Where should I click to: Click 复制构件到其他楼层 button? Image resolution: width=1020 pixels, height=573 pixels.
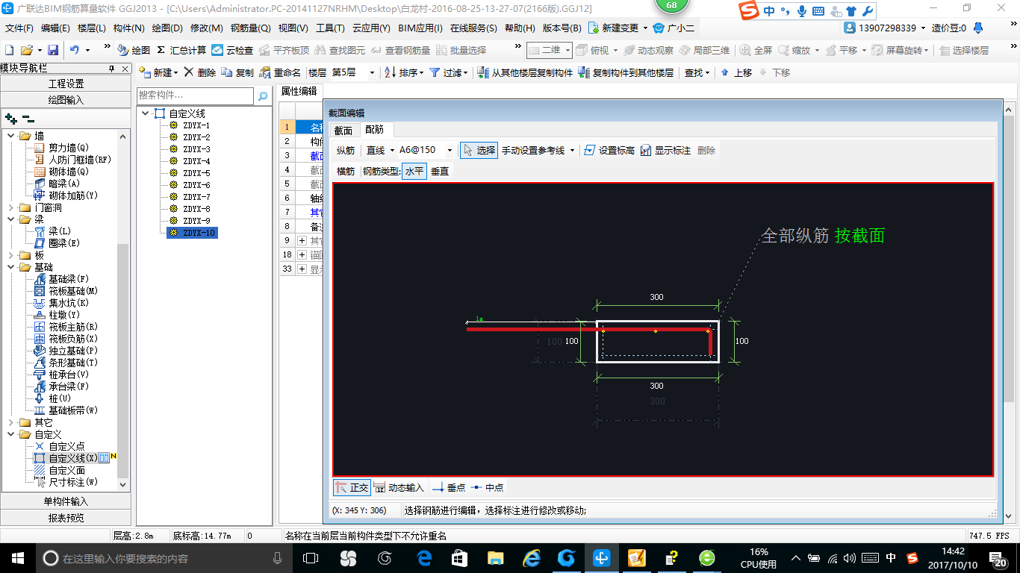(x=626, y=72)
